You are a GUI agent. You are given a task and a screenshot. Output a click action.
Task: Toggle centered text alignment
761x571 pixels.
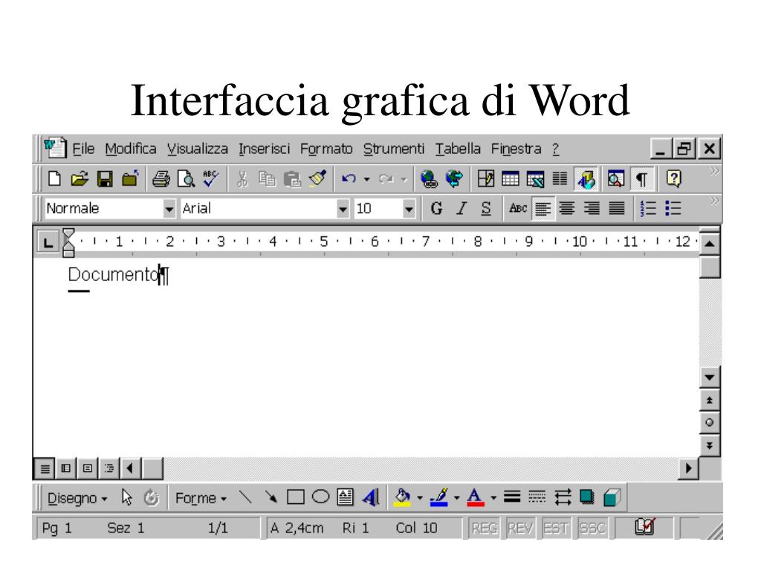tap(567, 209)
